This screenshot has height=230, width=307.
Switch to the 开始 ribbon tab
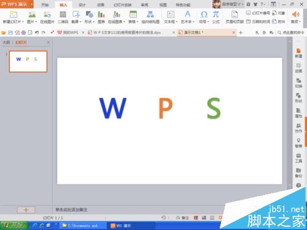coord(45,5)
